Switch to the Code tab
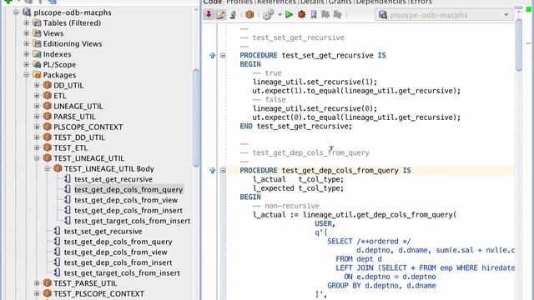Screen dimensions: 534x300 [213, 2]
